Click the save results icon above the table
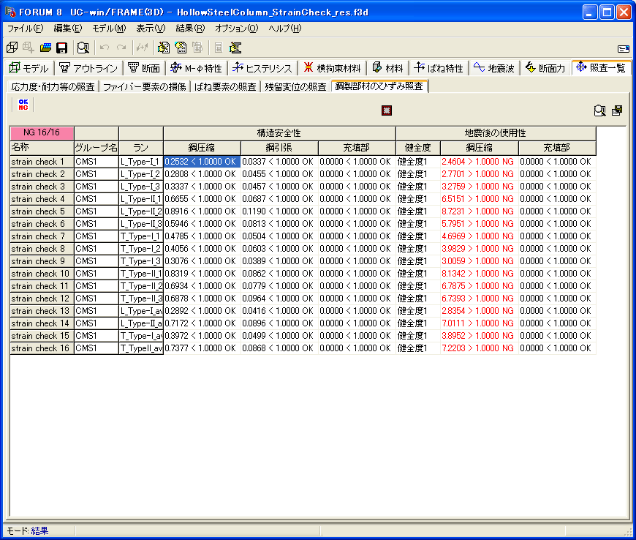This screenshot has width=636, height=540. tap(617, 110)
